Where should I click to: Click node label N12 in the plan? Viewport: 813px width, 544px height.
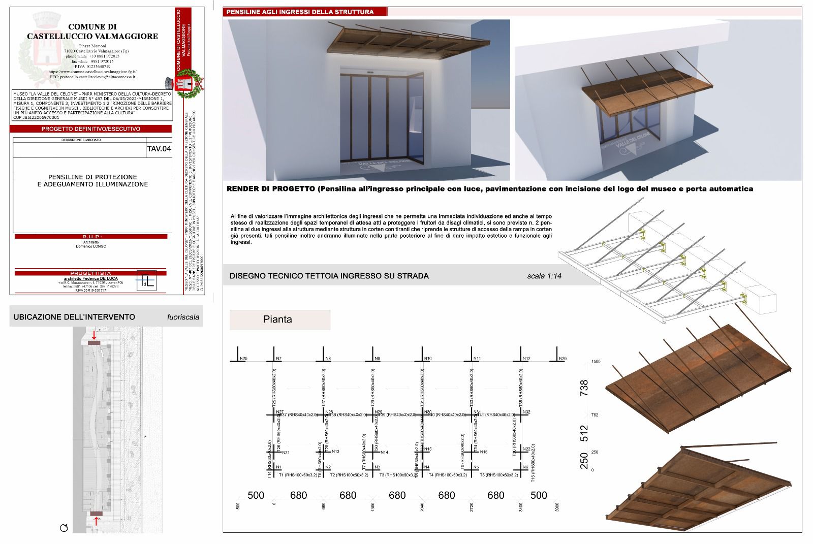(x=526, y=359)
